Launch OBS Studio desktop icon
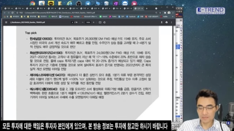This screenshot has width=234, height=131. coord(78,3)
